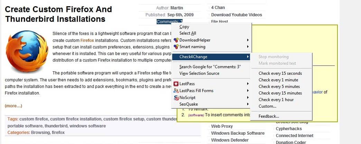
Task: Click the Smart naming icon
Action: pos(176,47)
